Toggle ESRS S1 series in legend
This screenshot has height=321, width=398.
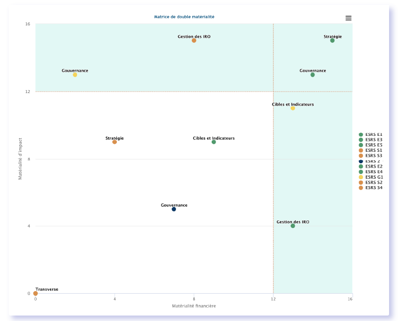[370, 150]
